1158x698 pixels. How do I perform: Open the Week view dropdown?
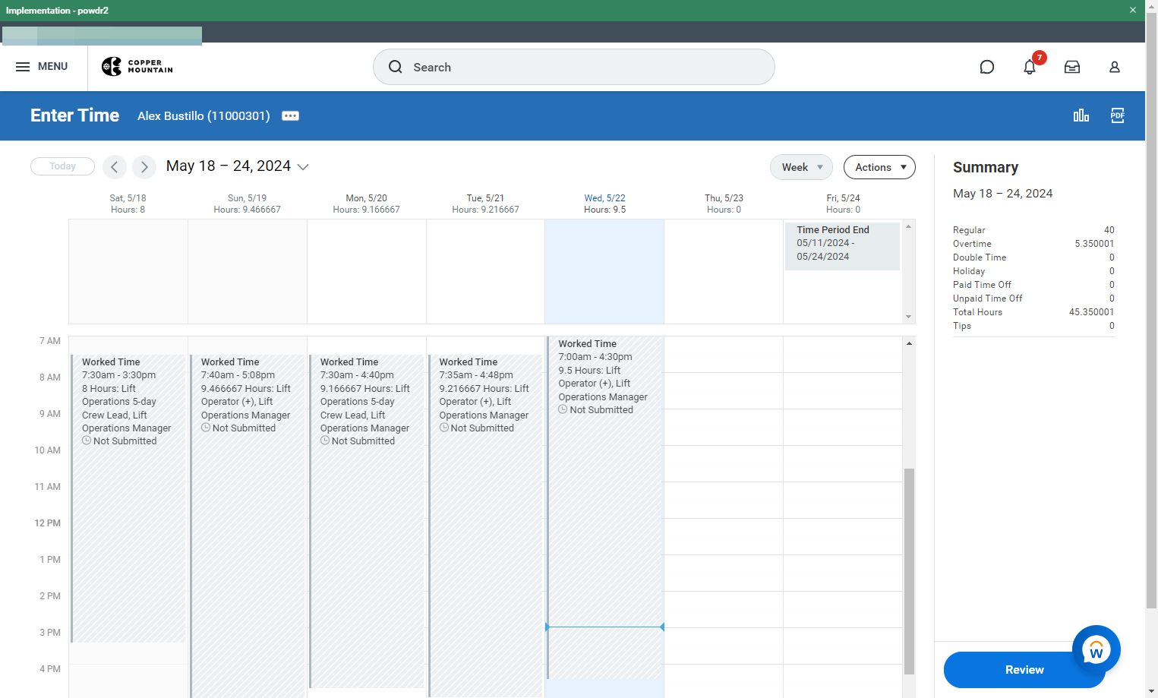click(x=801, y=167)
